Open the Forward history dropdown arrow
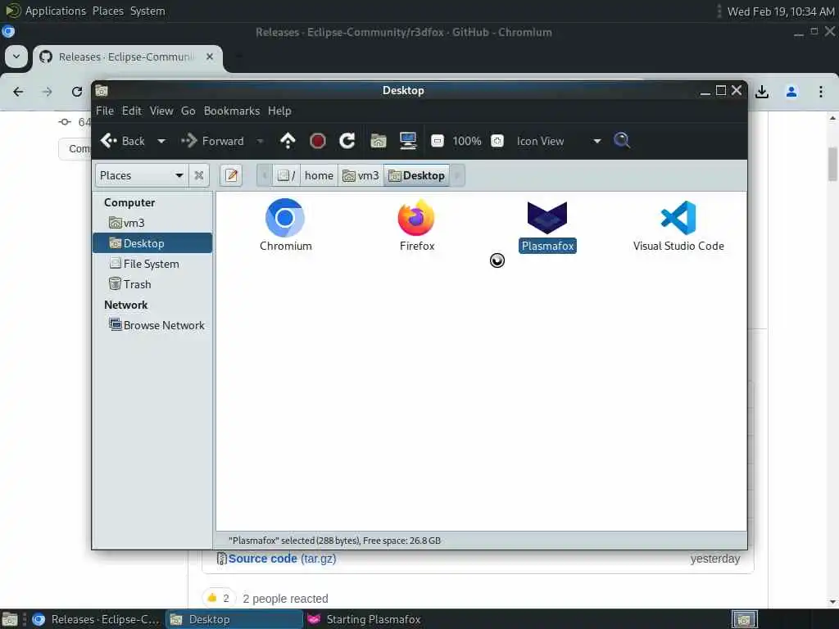 [x=260, y=141]
